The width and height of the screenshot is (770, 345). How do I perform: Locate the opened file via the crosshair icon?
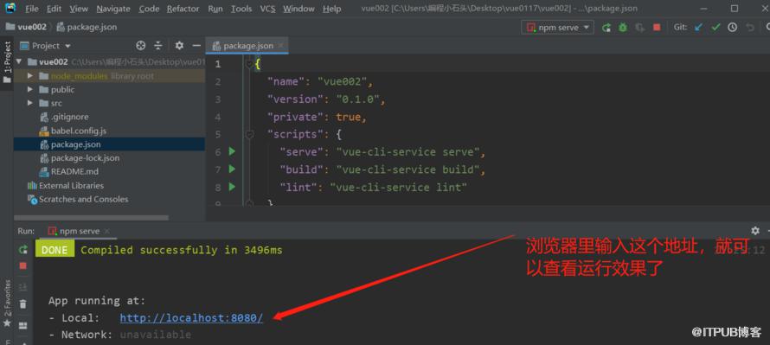pyautogui.click(x=141, y=46)
